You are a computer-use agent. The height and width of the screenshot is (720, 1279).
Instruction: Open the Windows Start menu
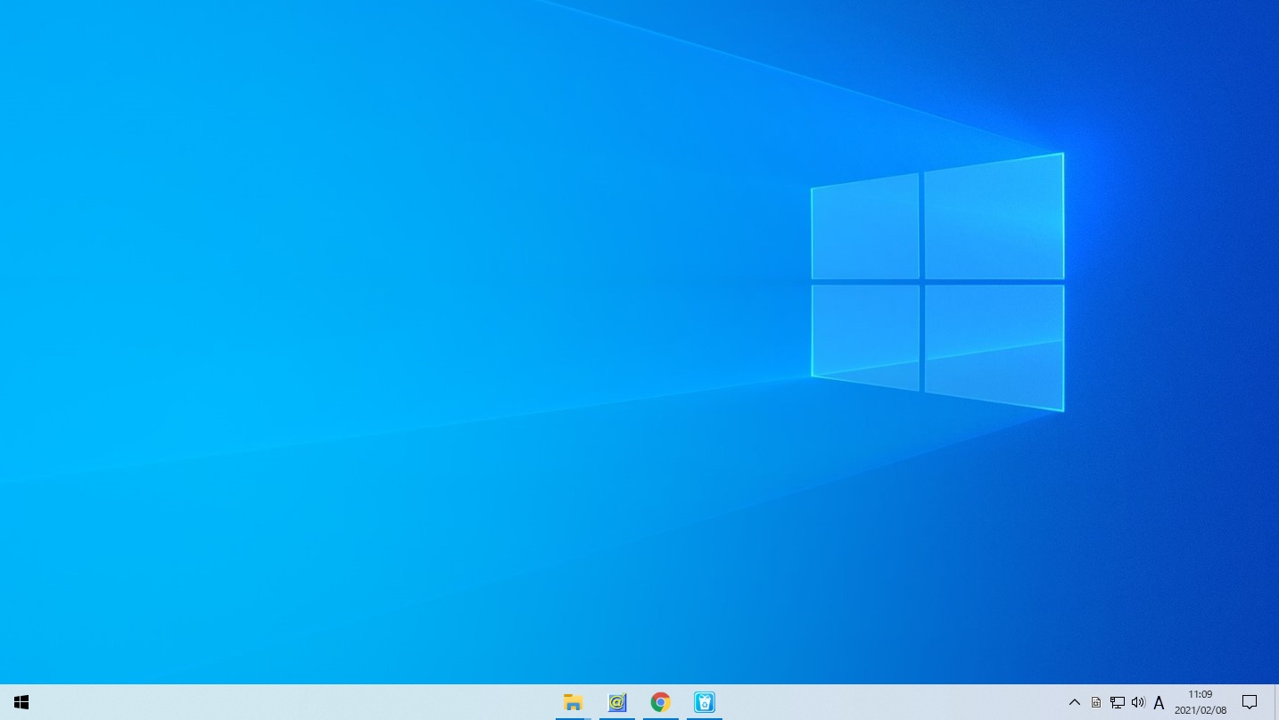click(x=21, y=702)
